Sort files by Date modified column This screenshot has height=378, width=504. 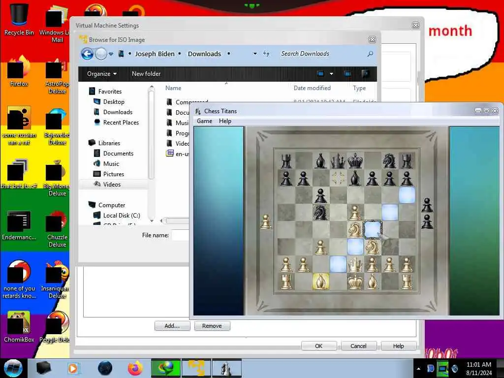tap(312, 88)
